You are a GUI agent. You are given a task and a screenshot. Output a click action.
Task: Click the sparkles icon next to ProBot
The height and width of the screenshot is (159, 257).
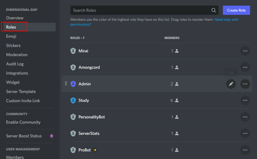(94, 150)
